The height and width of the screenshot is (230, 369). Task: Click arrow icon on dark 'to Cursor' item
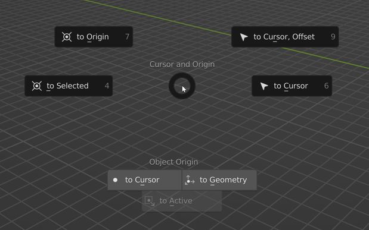pyautogui.click(x=264, y=86)
